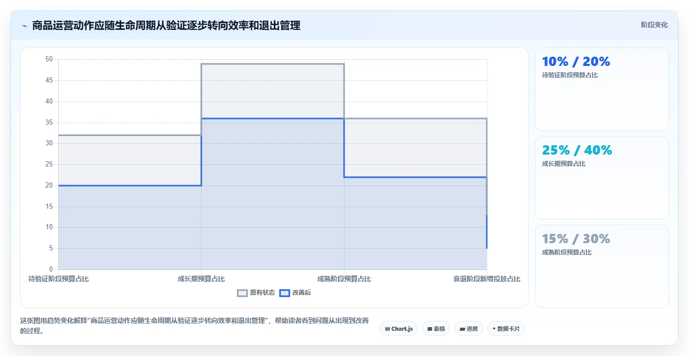Click x-axis label 成熟阶段预算占比
689x356 pixels.
(344, 279)
